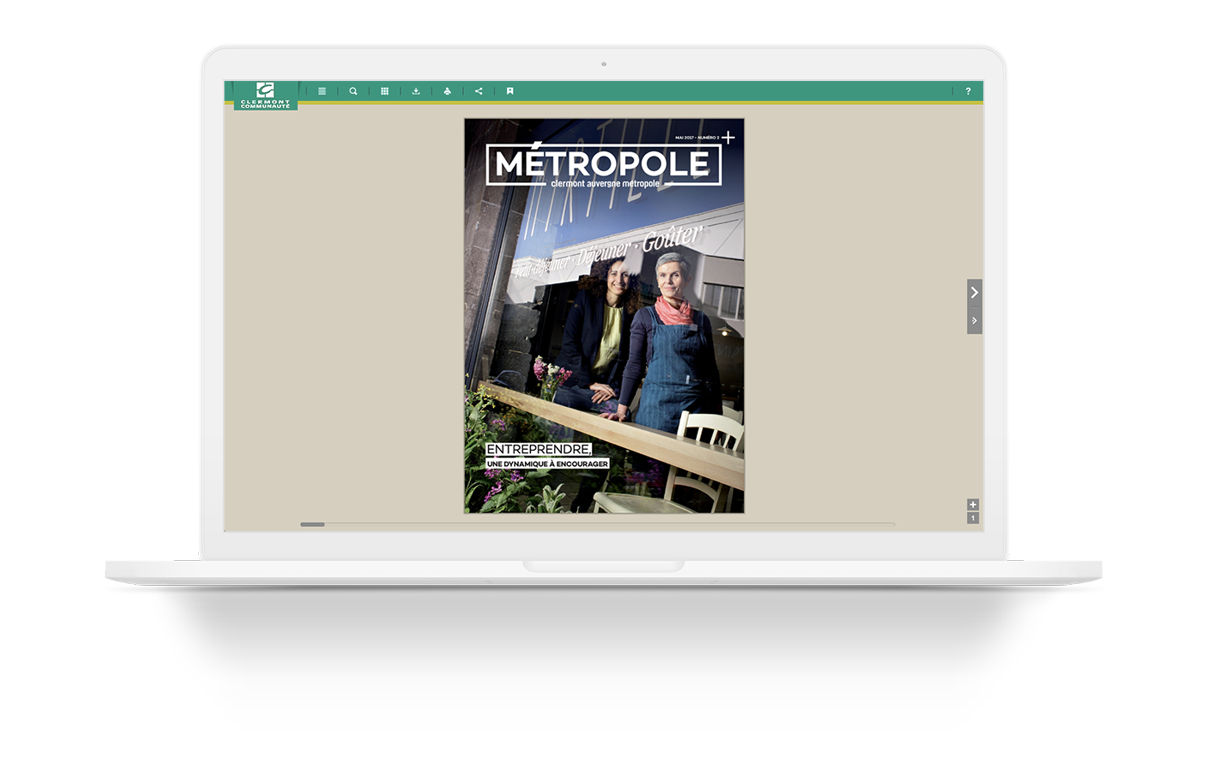Click the 'MAI 2017 • NUMÉRO 2' text
Viewport: 1208px width, 758px height.
click(697, 138)
